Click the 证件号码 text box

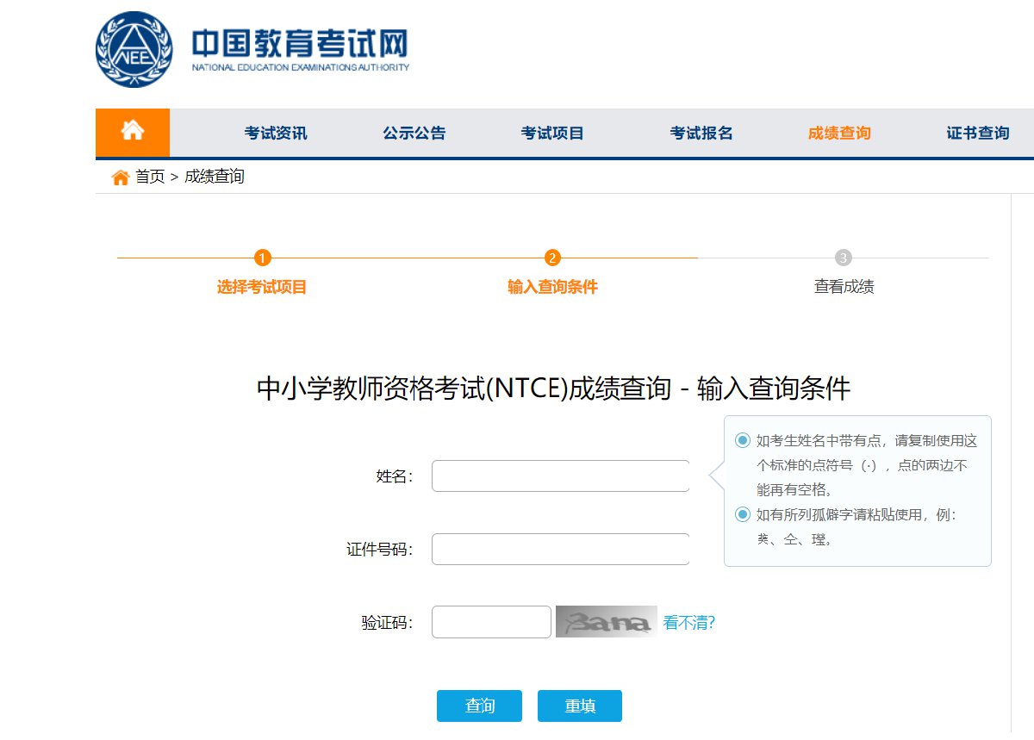coord(560,549)
